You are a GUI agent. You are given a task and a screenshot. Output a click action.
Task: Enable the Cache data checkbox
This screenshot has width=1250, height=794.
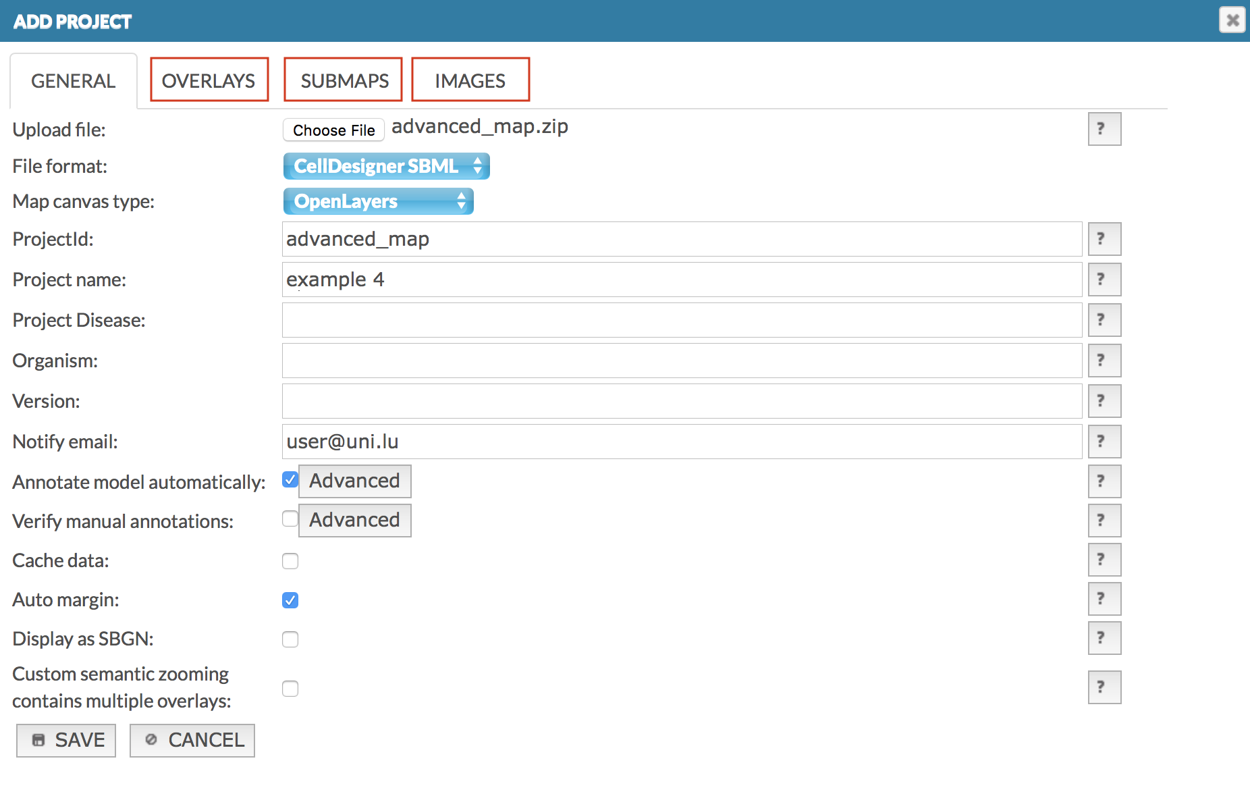(290, 561)
